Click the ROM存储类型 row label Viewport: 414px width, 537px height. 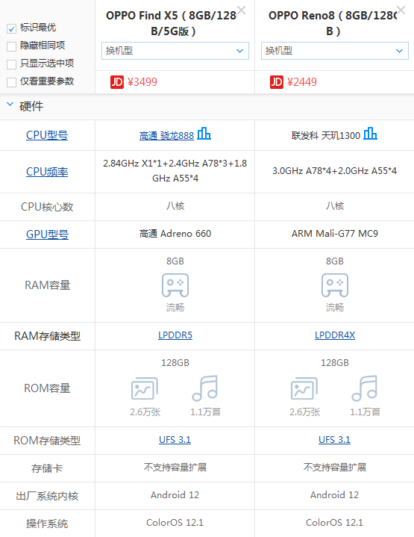pyautogui.click(x=47, y=441)
